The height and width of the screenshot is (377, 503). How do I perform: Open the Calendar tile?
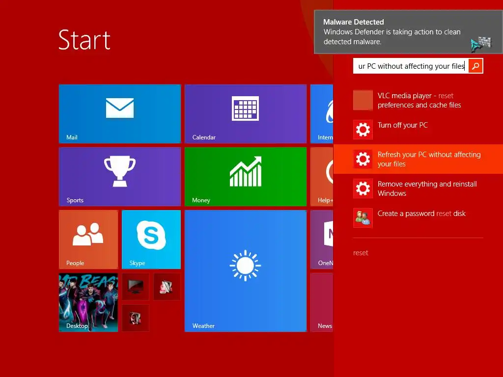[246, 113]
